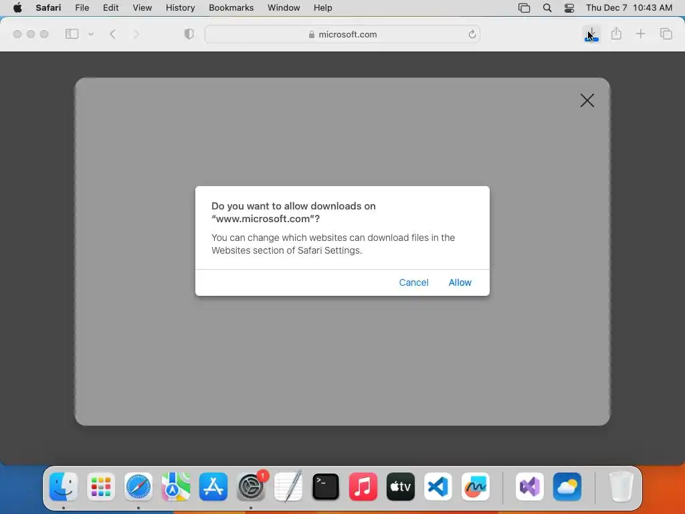This screenshot has width=685, height=514.
Task: Open the Safari menu
Action: click(48, 8)
